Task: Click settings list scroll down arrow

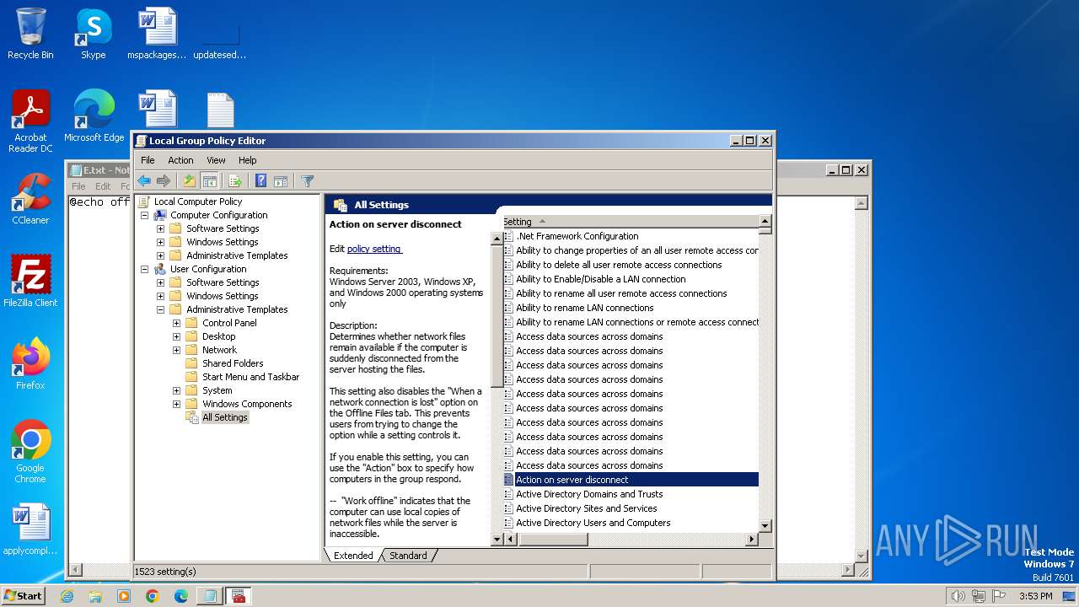Action: coord(765,526)
